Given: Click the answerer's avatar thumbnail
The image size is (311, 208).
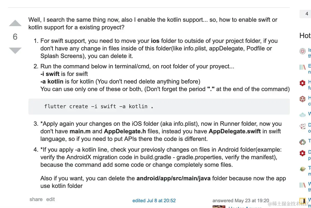Looking at the screenshot, I should [x=219, y=206].
